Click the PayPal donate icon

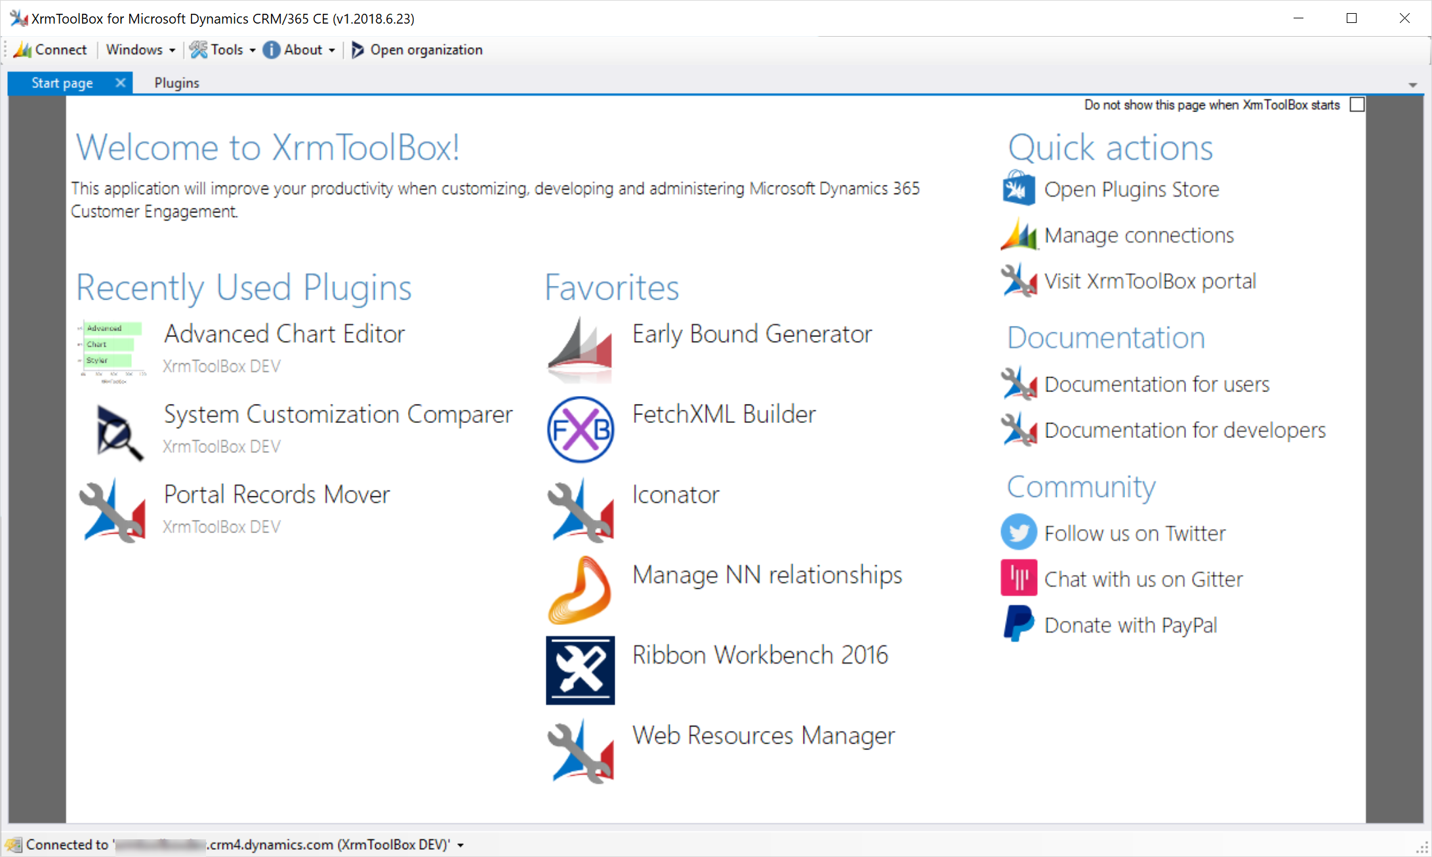pyautogui.click(x=1019, y=624)
